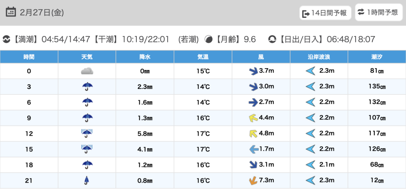Image resolution: width=406 pixels, height=190 pixels.
Task: Open the 14日間予報 forecast button
Action: 325,13
